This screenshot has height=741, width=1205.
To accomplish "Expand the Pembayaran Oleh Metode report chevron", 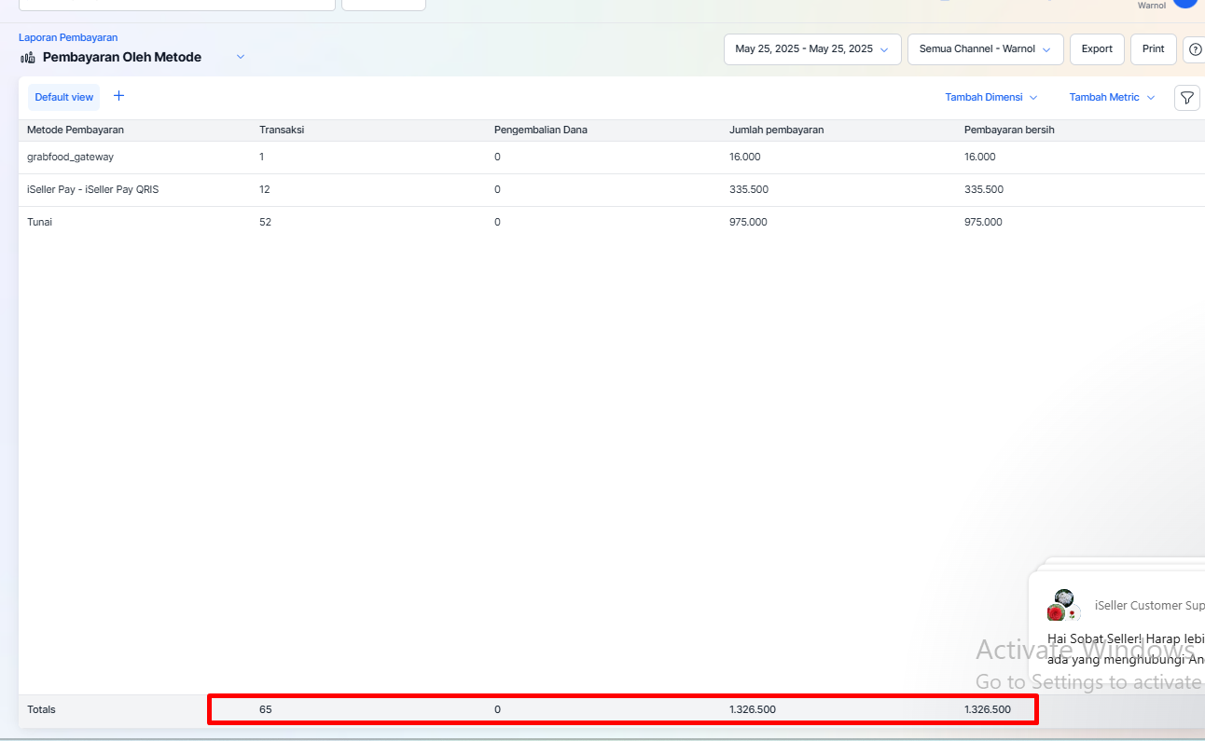I will tap(240, 57).
